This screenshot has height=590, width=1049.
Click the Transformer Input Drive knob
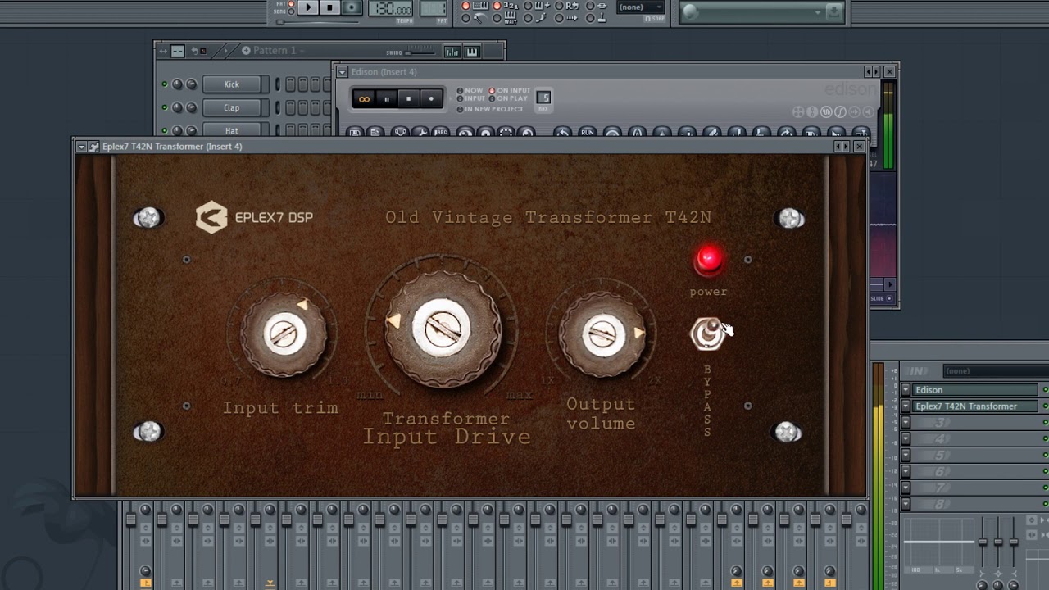pyautogui.click(x=442, y=329)
